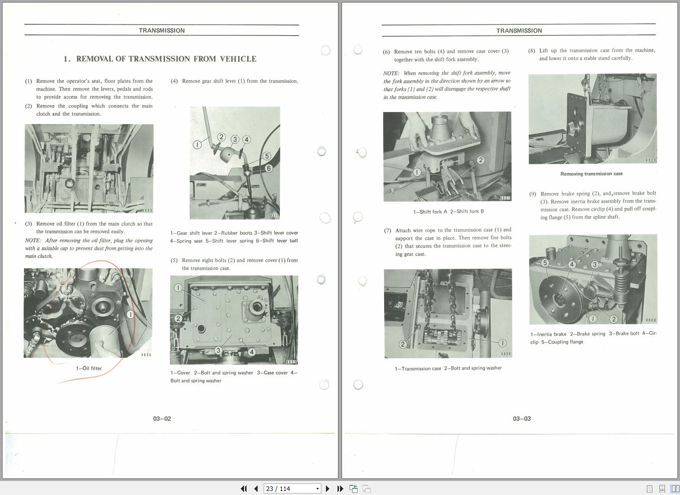Jump to the last page

(340, 488)
